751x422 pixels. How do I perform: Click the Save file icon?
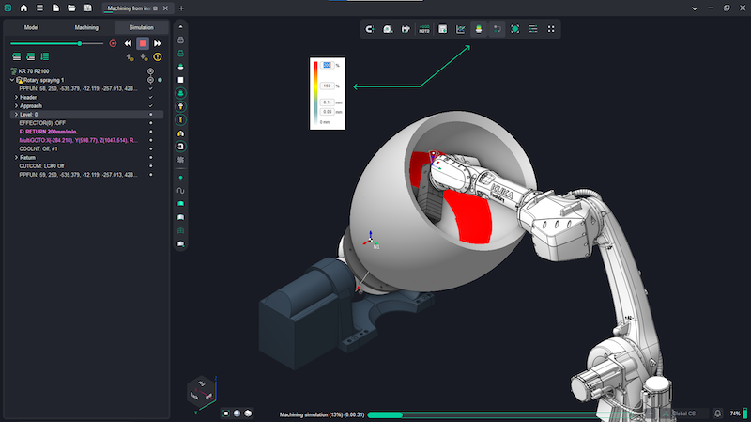(88, 8)
